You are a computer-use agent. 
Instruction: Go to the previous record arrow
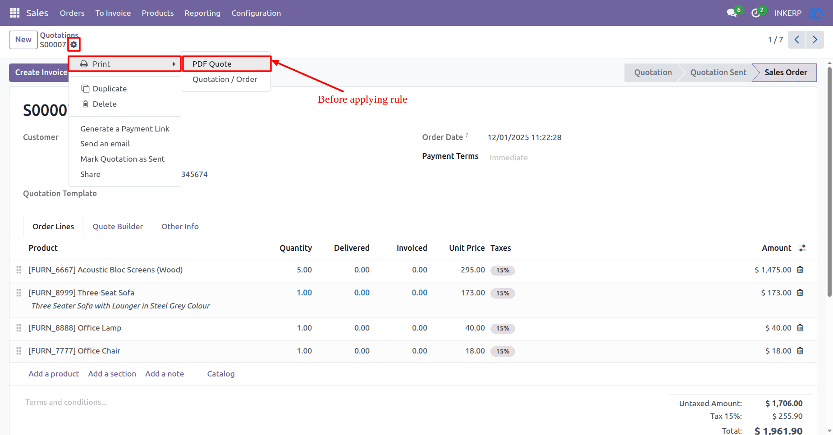pyautogui.click(x=797, y=40)
